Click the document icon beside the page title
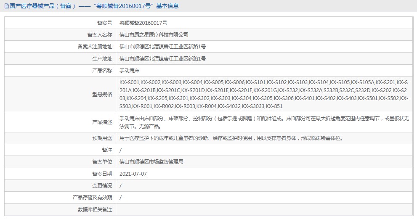The width and height of the screenshot is (417, 219). (7, 6)
